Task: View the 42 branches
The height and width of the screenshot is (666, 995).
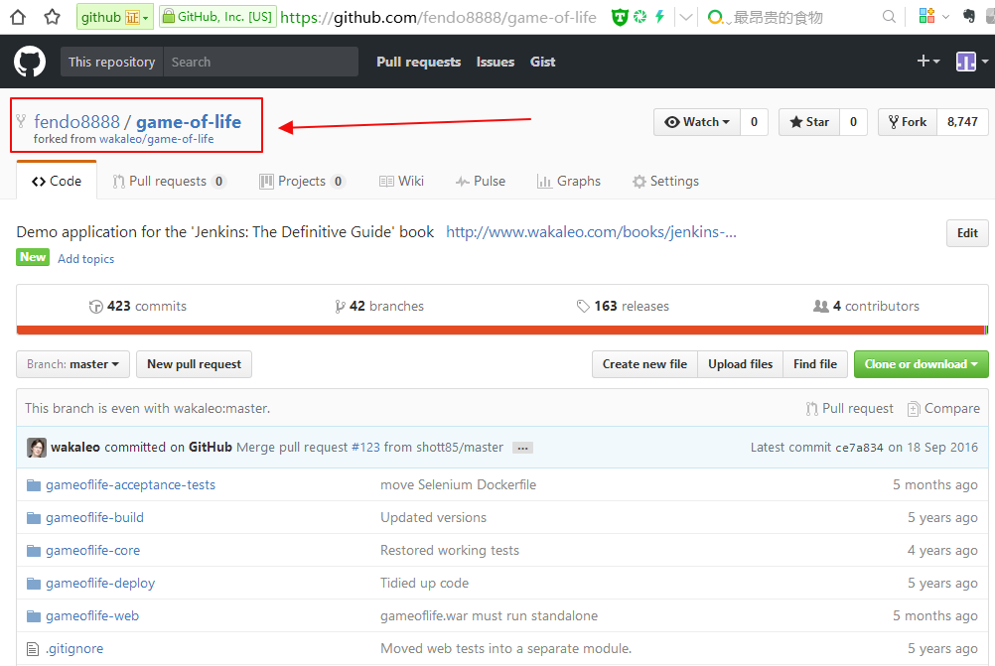Action: [x=379, y=307]
